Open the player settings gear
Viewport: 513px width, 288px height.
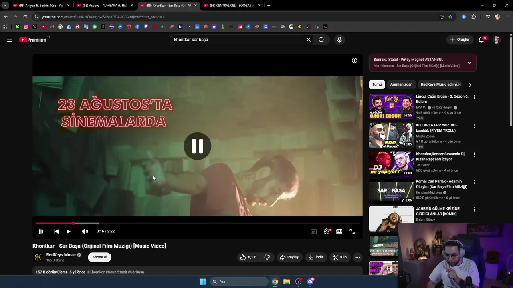coord(327,231)
